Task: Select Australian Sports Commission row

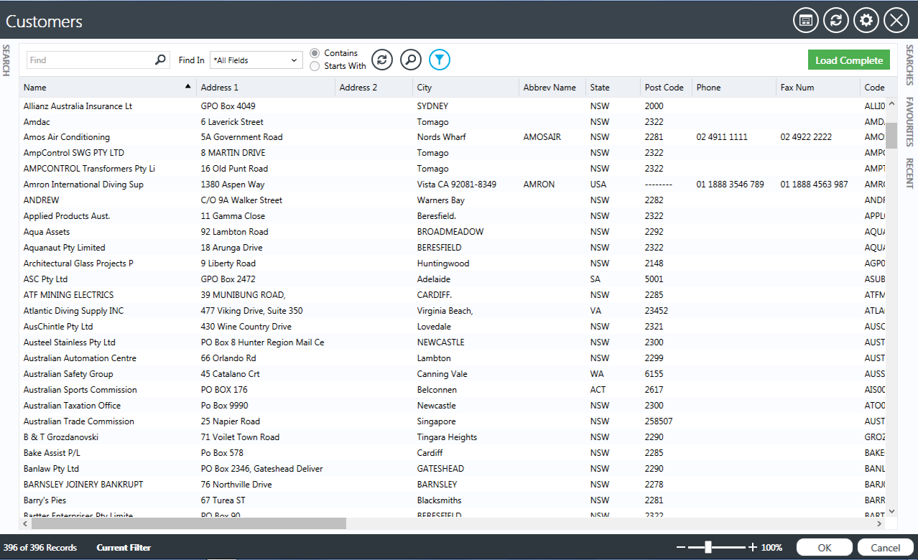Action: tap(453, 390)
